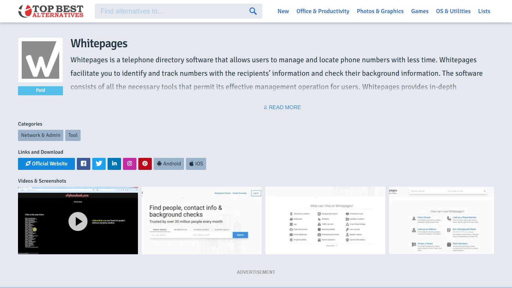The width and height of the screenshot is (512, 288).
Task: Open the 'Find people, contact info' screenshot
Action: (202, 220)
